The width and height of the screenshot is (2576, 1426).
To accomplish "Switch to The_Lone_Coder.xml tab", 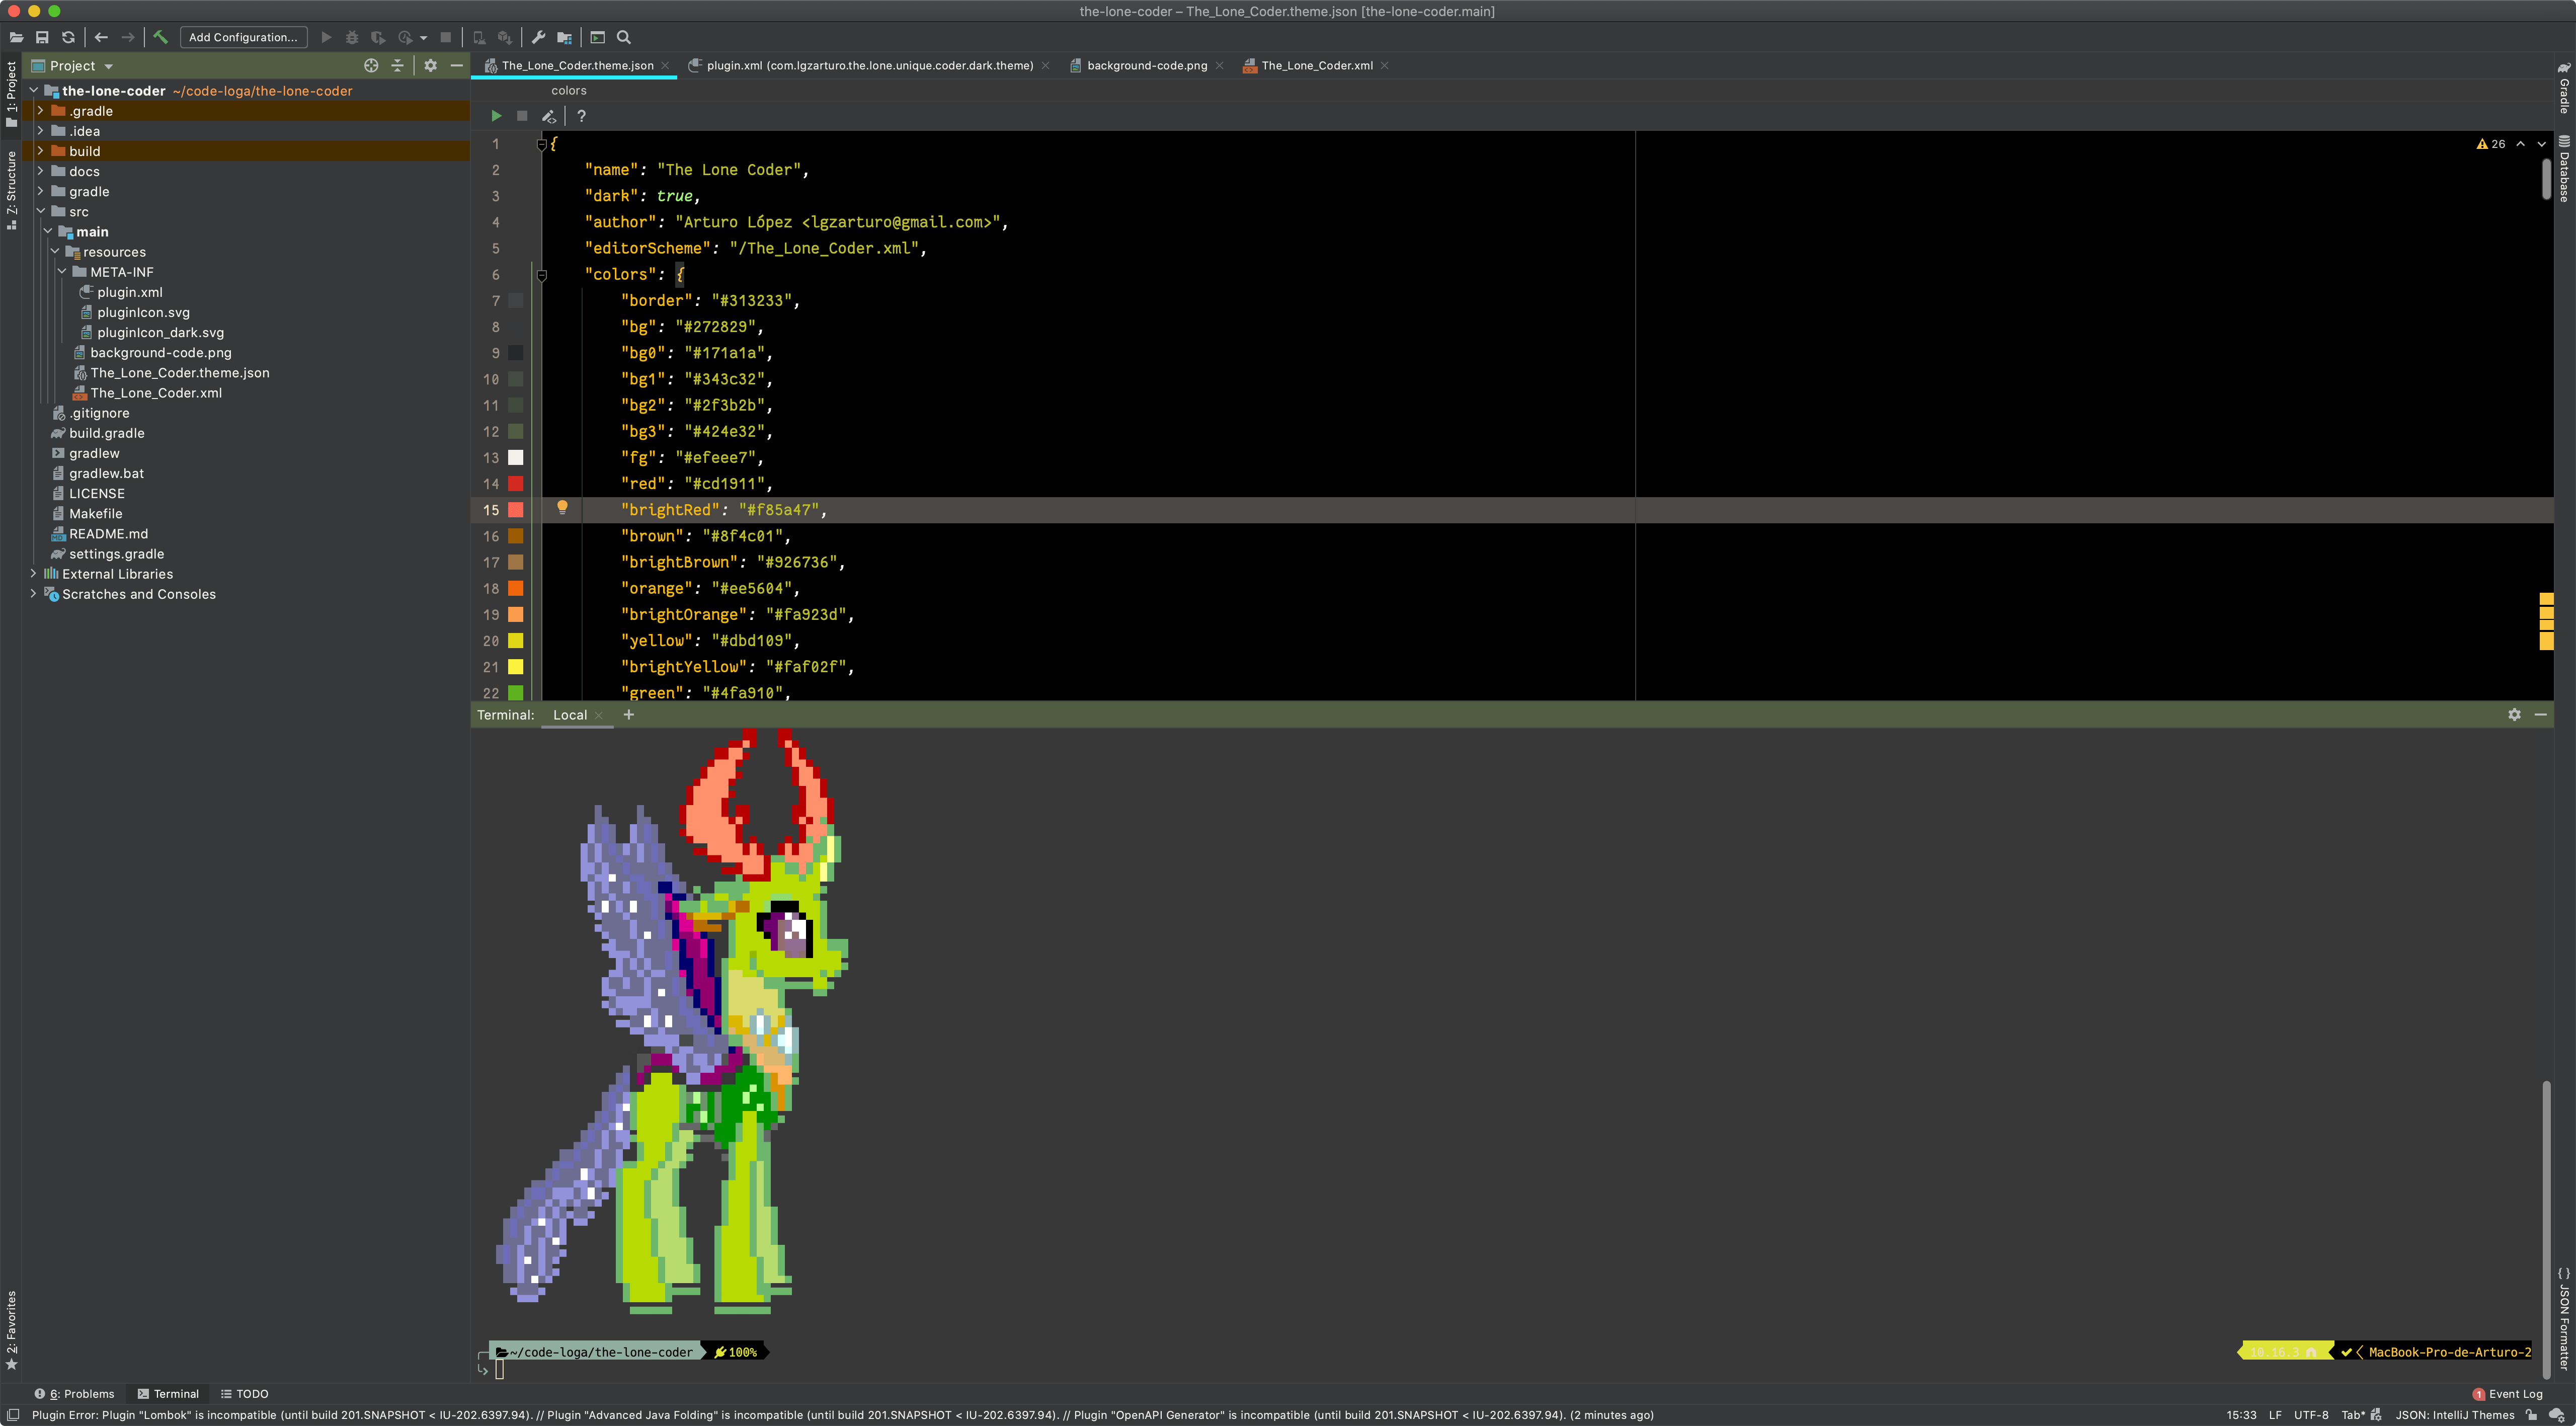I will tap(1316, 65).
